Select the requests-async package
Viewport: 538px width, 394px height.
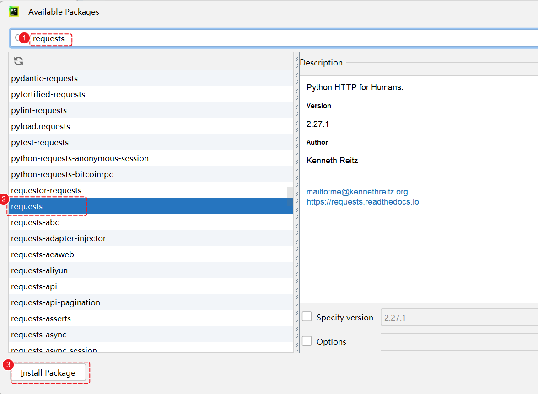tap(151, 335)
